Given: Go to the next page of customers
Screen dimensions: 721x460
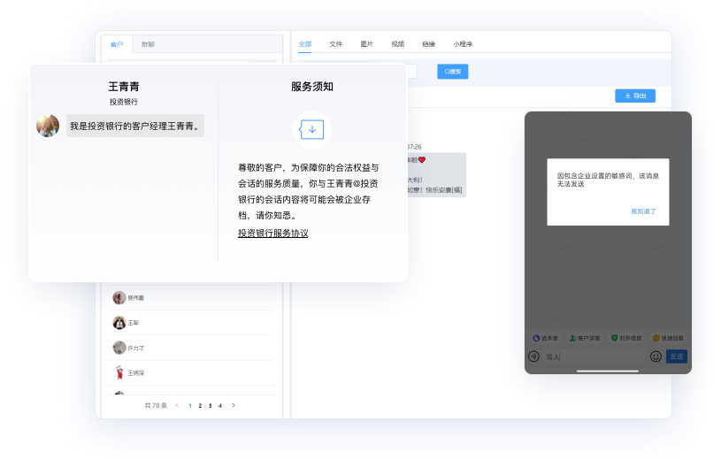Looking at the screenshot, I should (x=234, y=405).
